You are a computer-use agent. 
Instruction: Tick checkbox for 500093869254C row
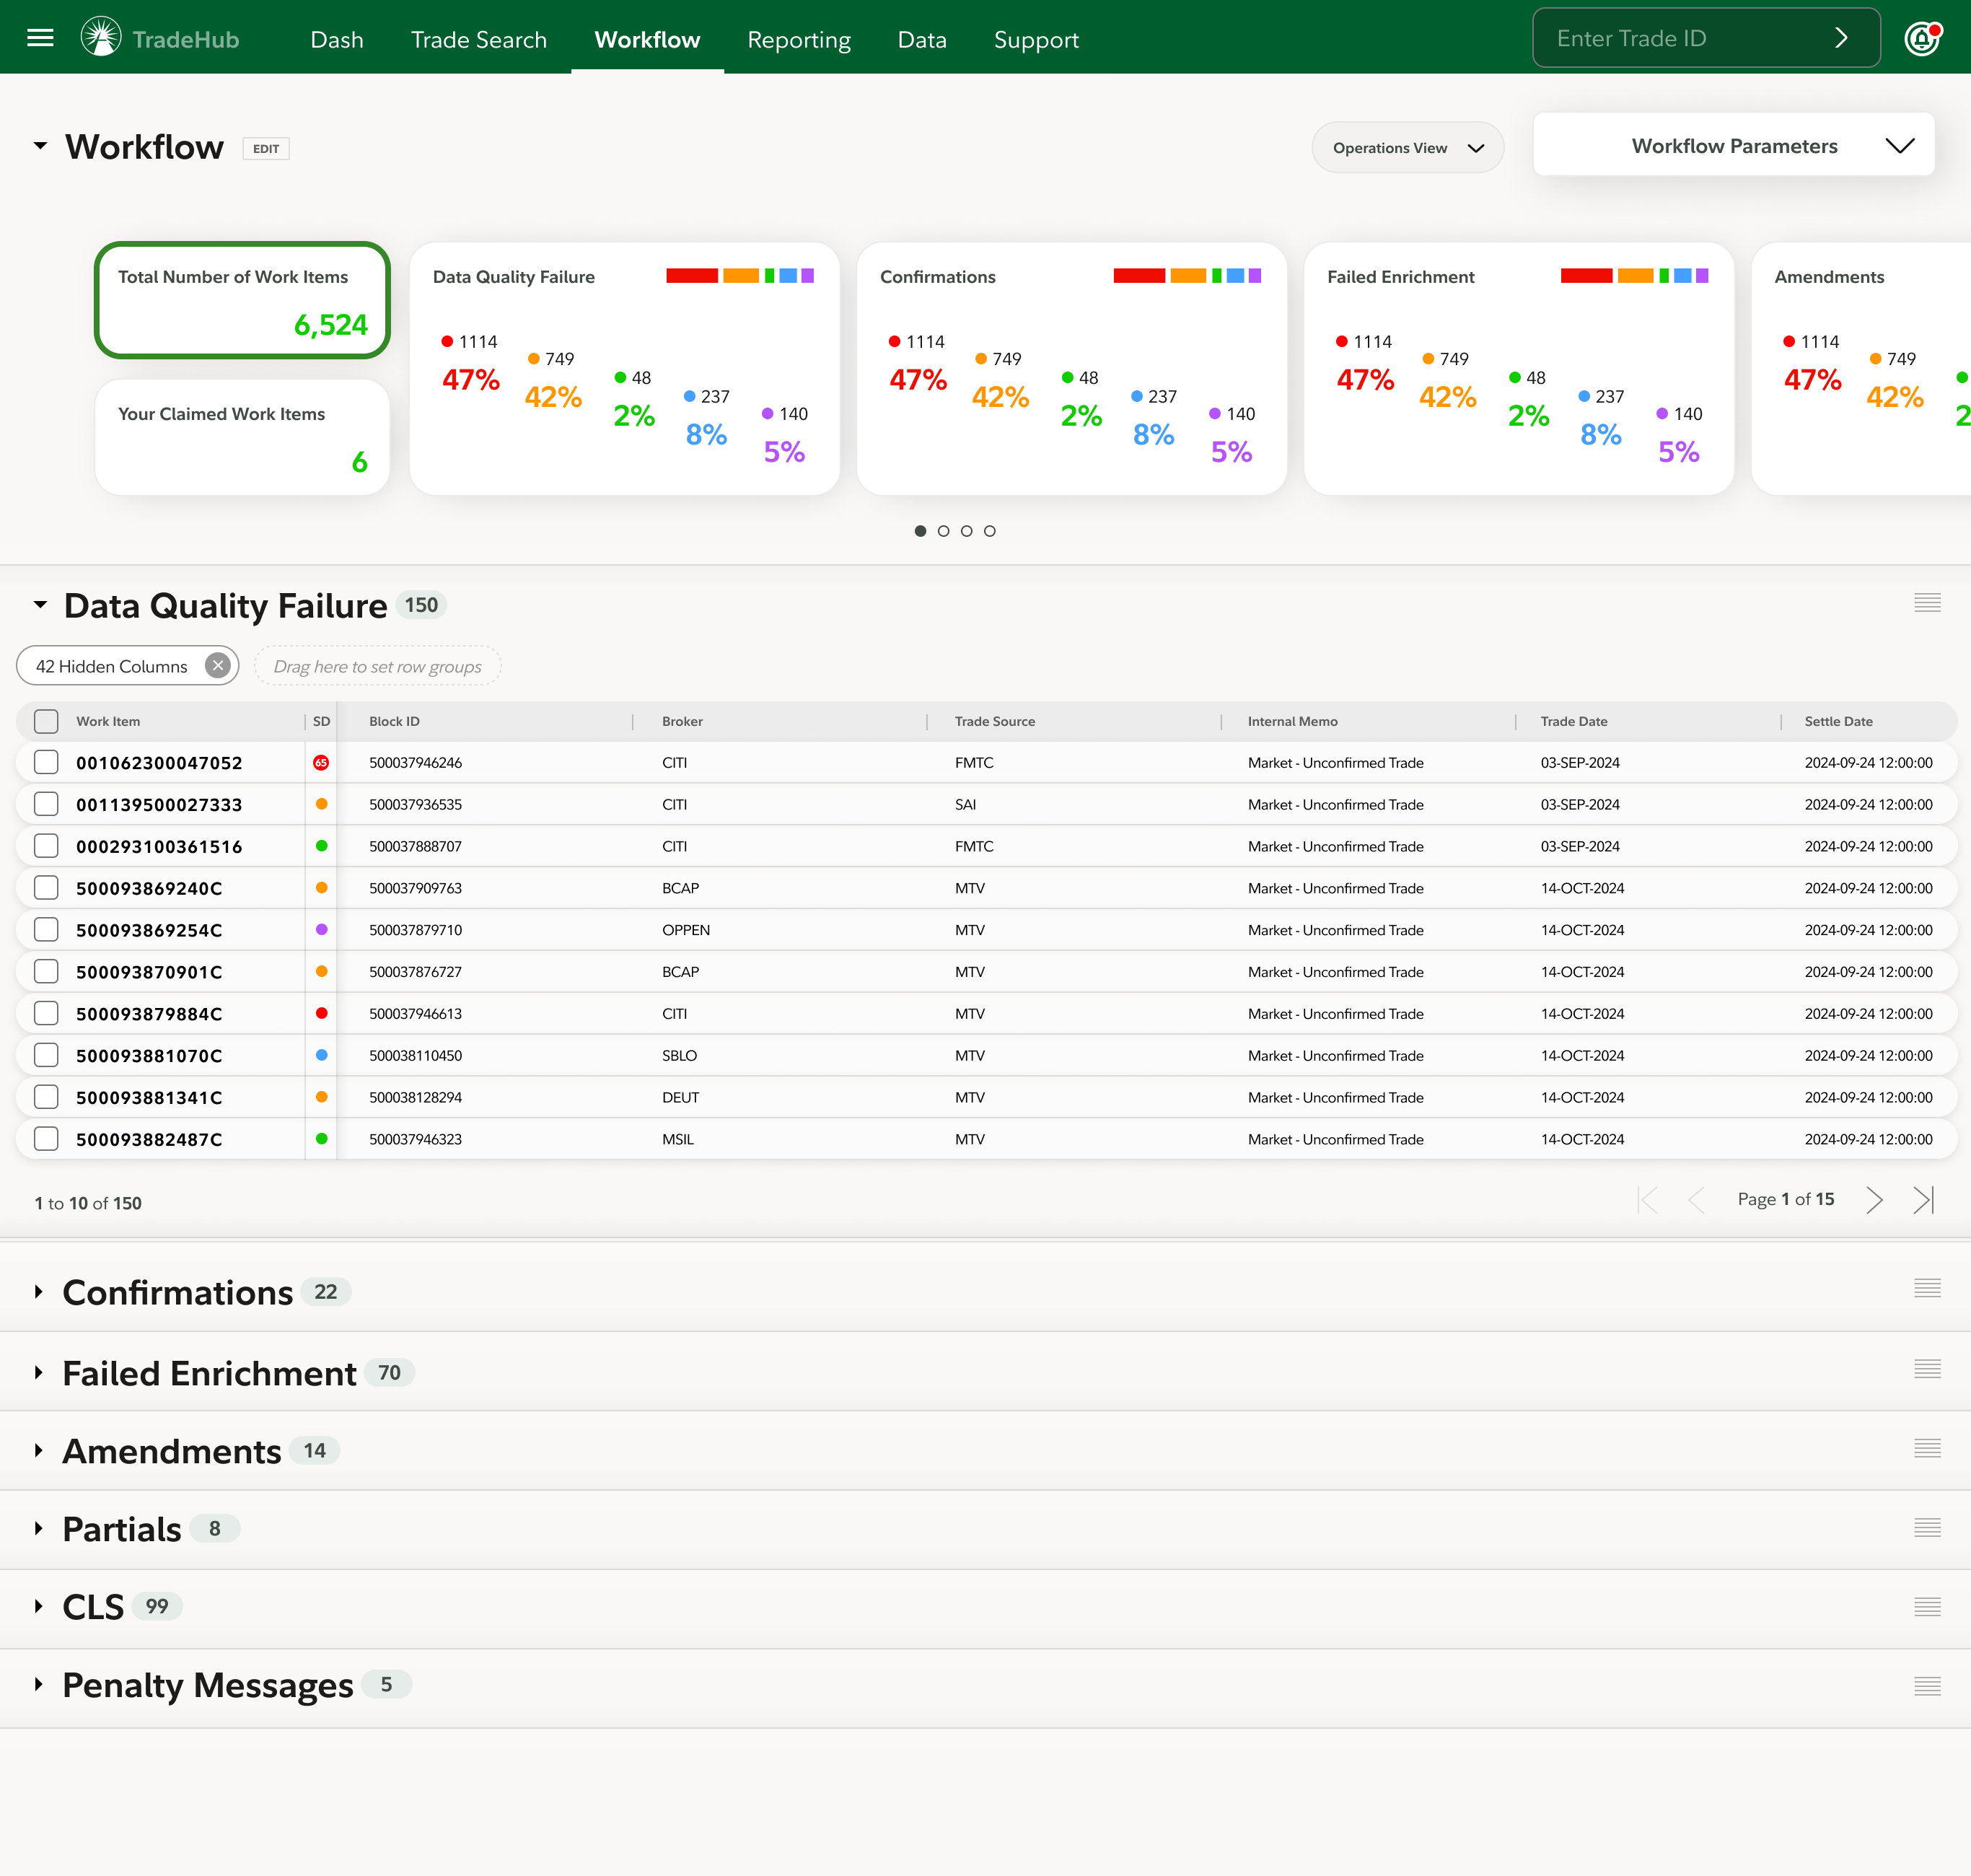46,930
